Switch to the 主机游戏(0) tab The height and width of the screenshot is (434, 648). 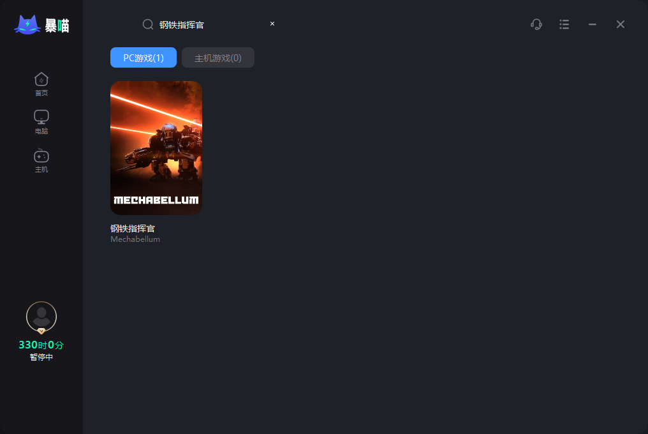[x=217, y=57]
